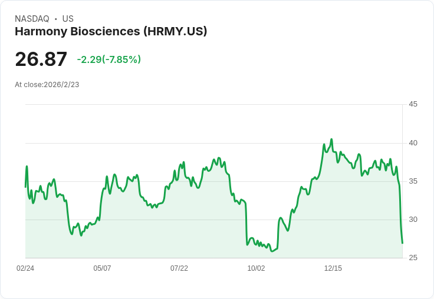The width and height of the screenshot is (434, 299).
Task: Select the 07/22 date on x-axis
Action: [x=179, y=268]
